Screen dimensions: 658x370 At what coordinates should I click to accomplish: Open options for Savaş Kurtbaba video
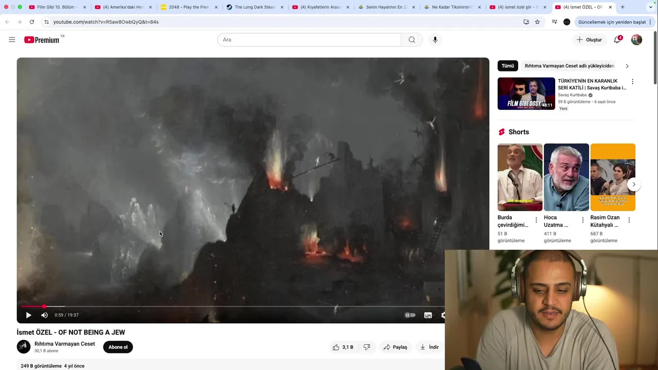[632, 82]
